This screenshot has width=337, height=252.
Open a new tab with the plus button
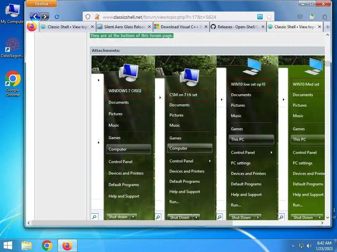pyautogui.click(x=327, y=27)
